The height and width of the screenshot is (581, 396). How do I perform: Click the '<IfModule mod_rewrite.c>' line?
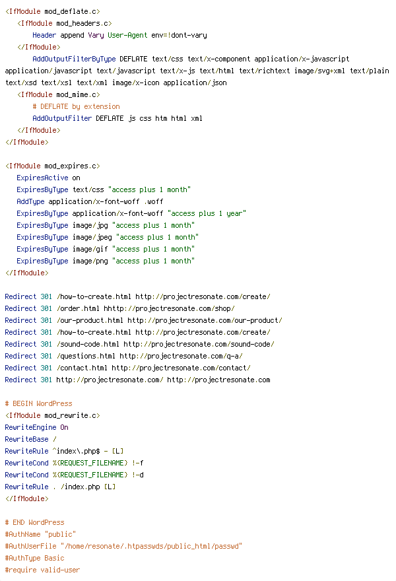pyautogui.click(x=53, y=415)
